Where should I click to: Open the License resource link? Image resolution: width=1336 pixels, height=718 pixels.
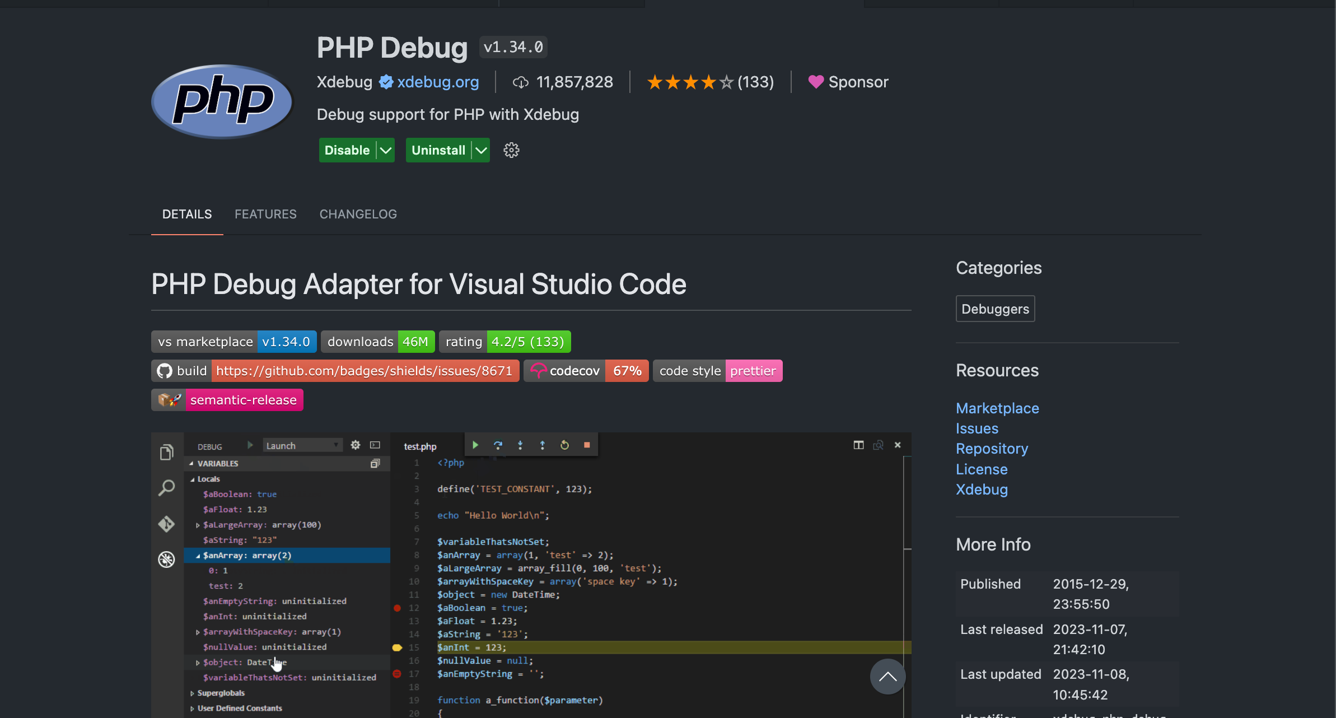pos(982,469)
